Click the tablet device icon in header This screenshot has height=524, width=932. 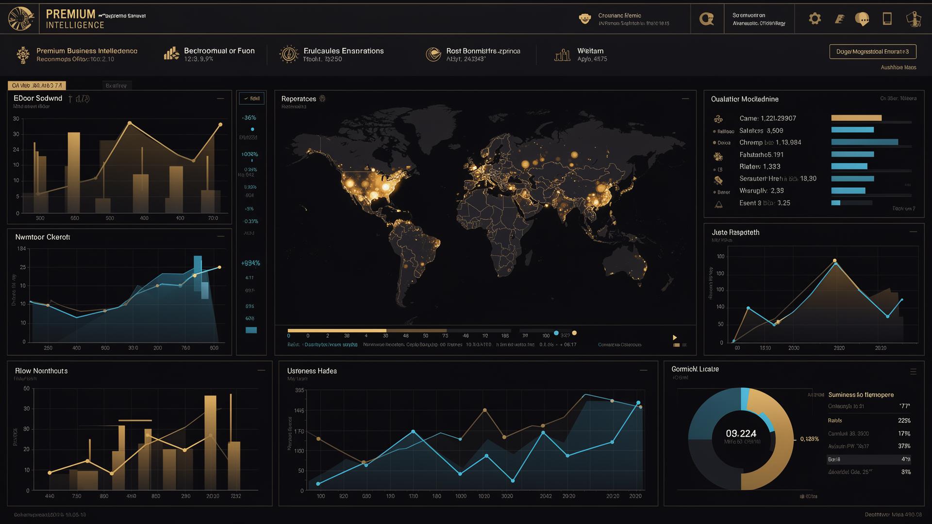[887, 19]
